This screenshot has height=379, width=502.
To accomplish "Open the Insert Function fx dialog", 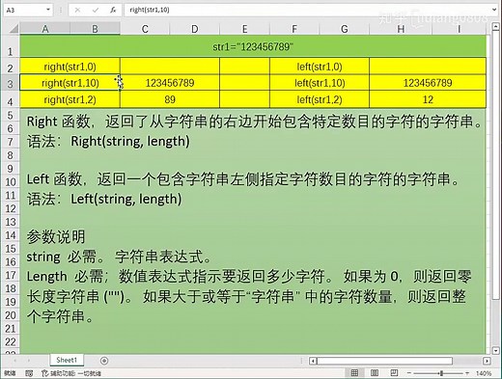I will [113, 10].
